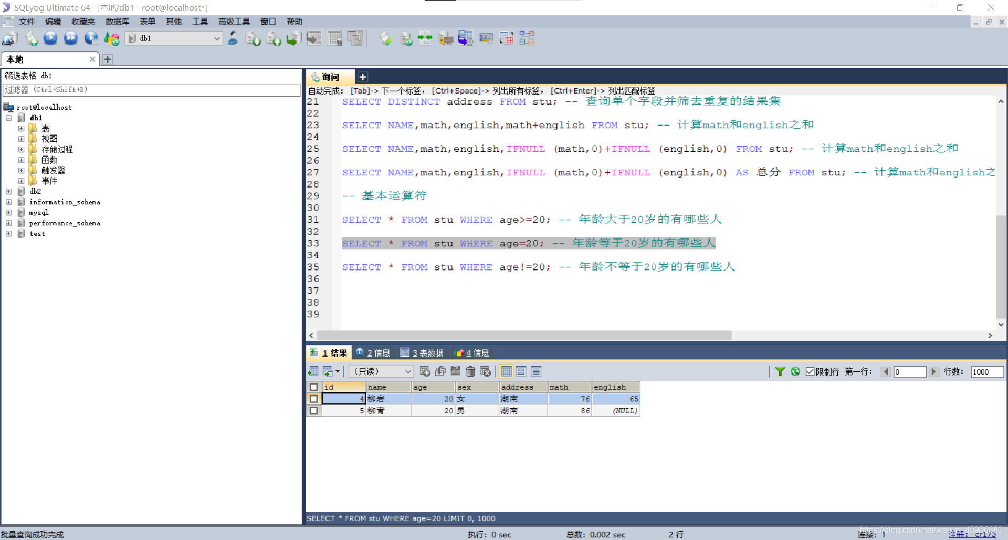Switch to the 4 信息 tab

[472, 353]
